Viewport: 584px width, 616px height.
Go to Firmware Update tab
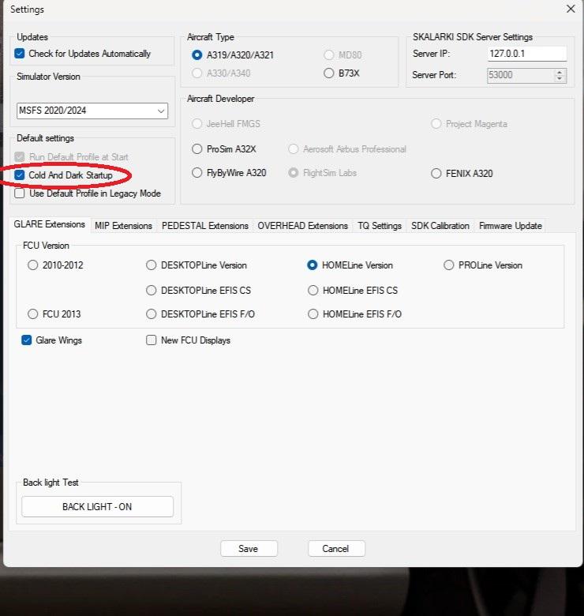[x=510, y=226]
